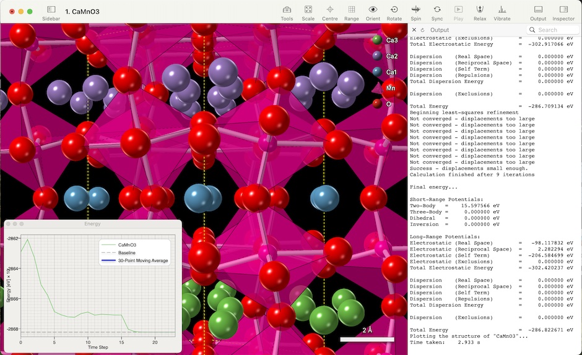Start the Spin animation

(x=415, y=10)
